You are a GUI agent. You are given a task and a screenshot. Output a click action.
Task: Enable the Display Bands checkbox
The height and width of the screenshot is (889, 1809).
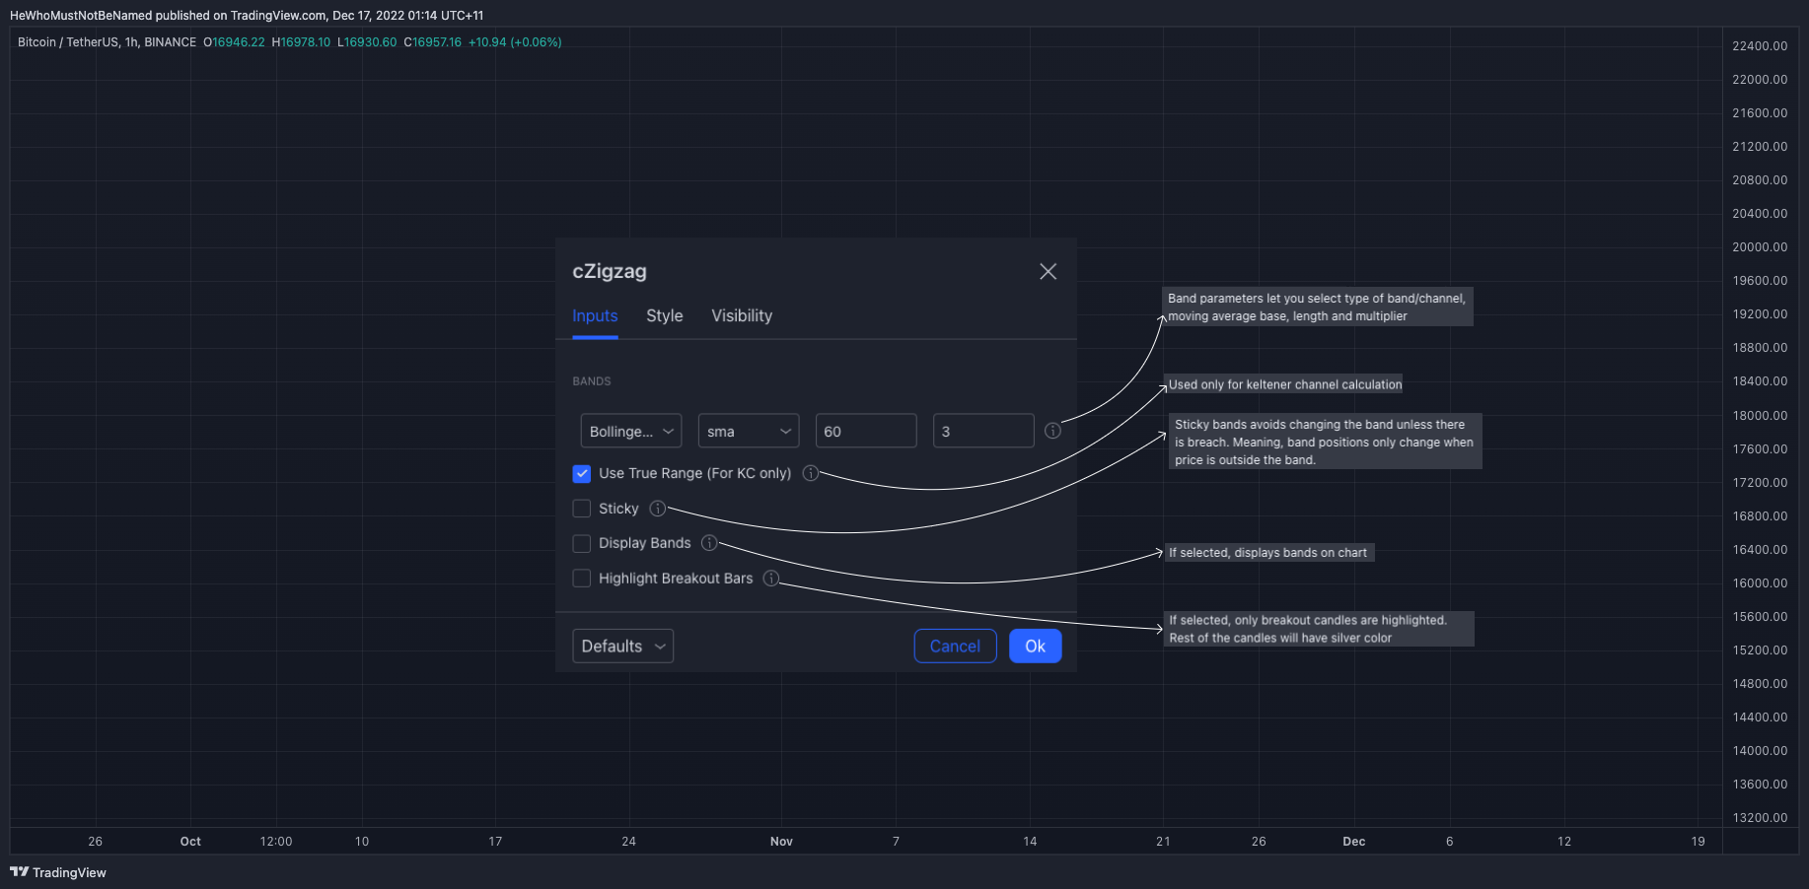click(582, 543)
